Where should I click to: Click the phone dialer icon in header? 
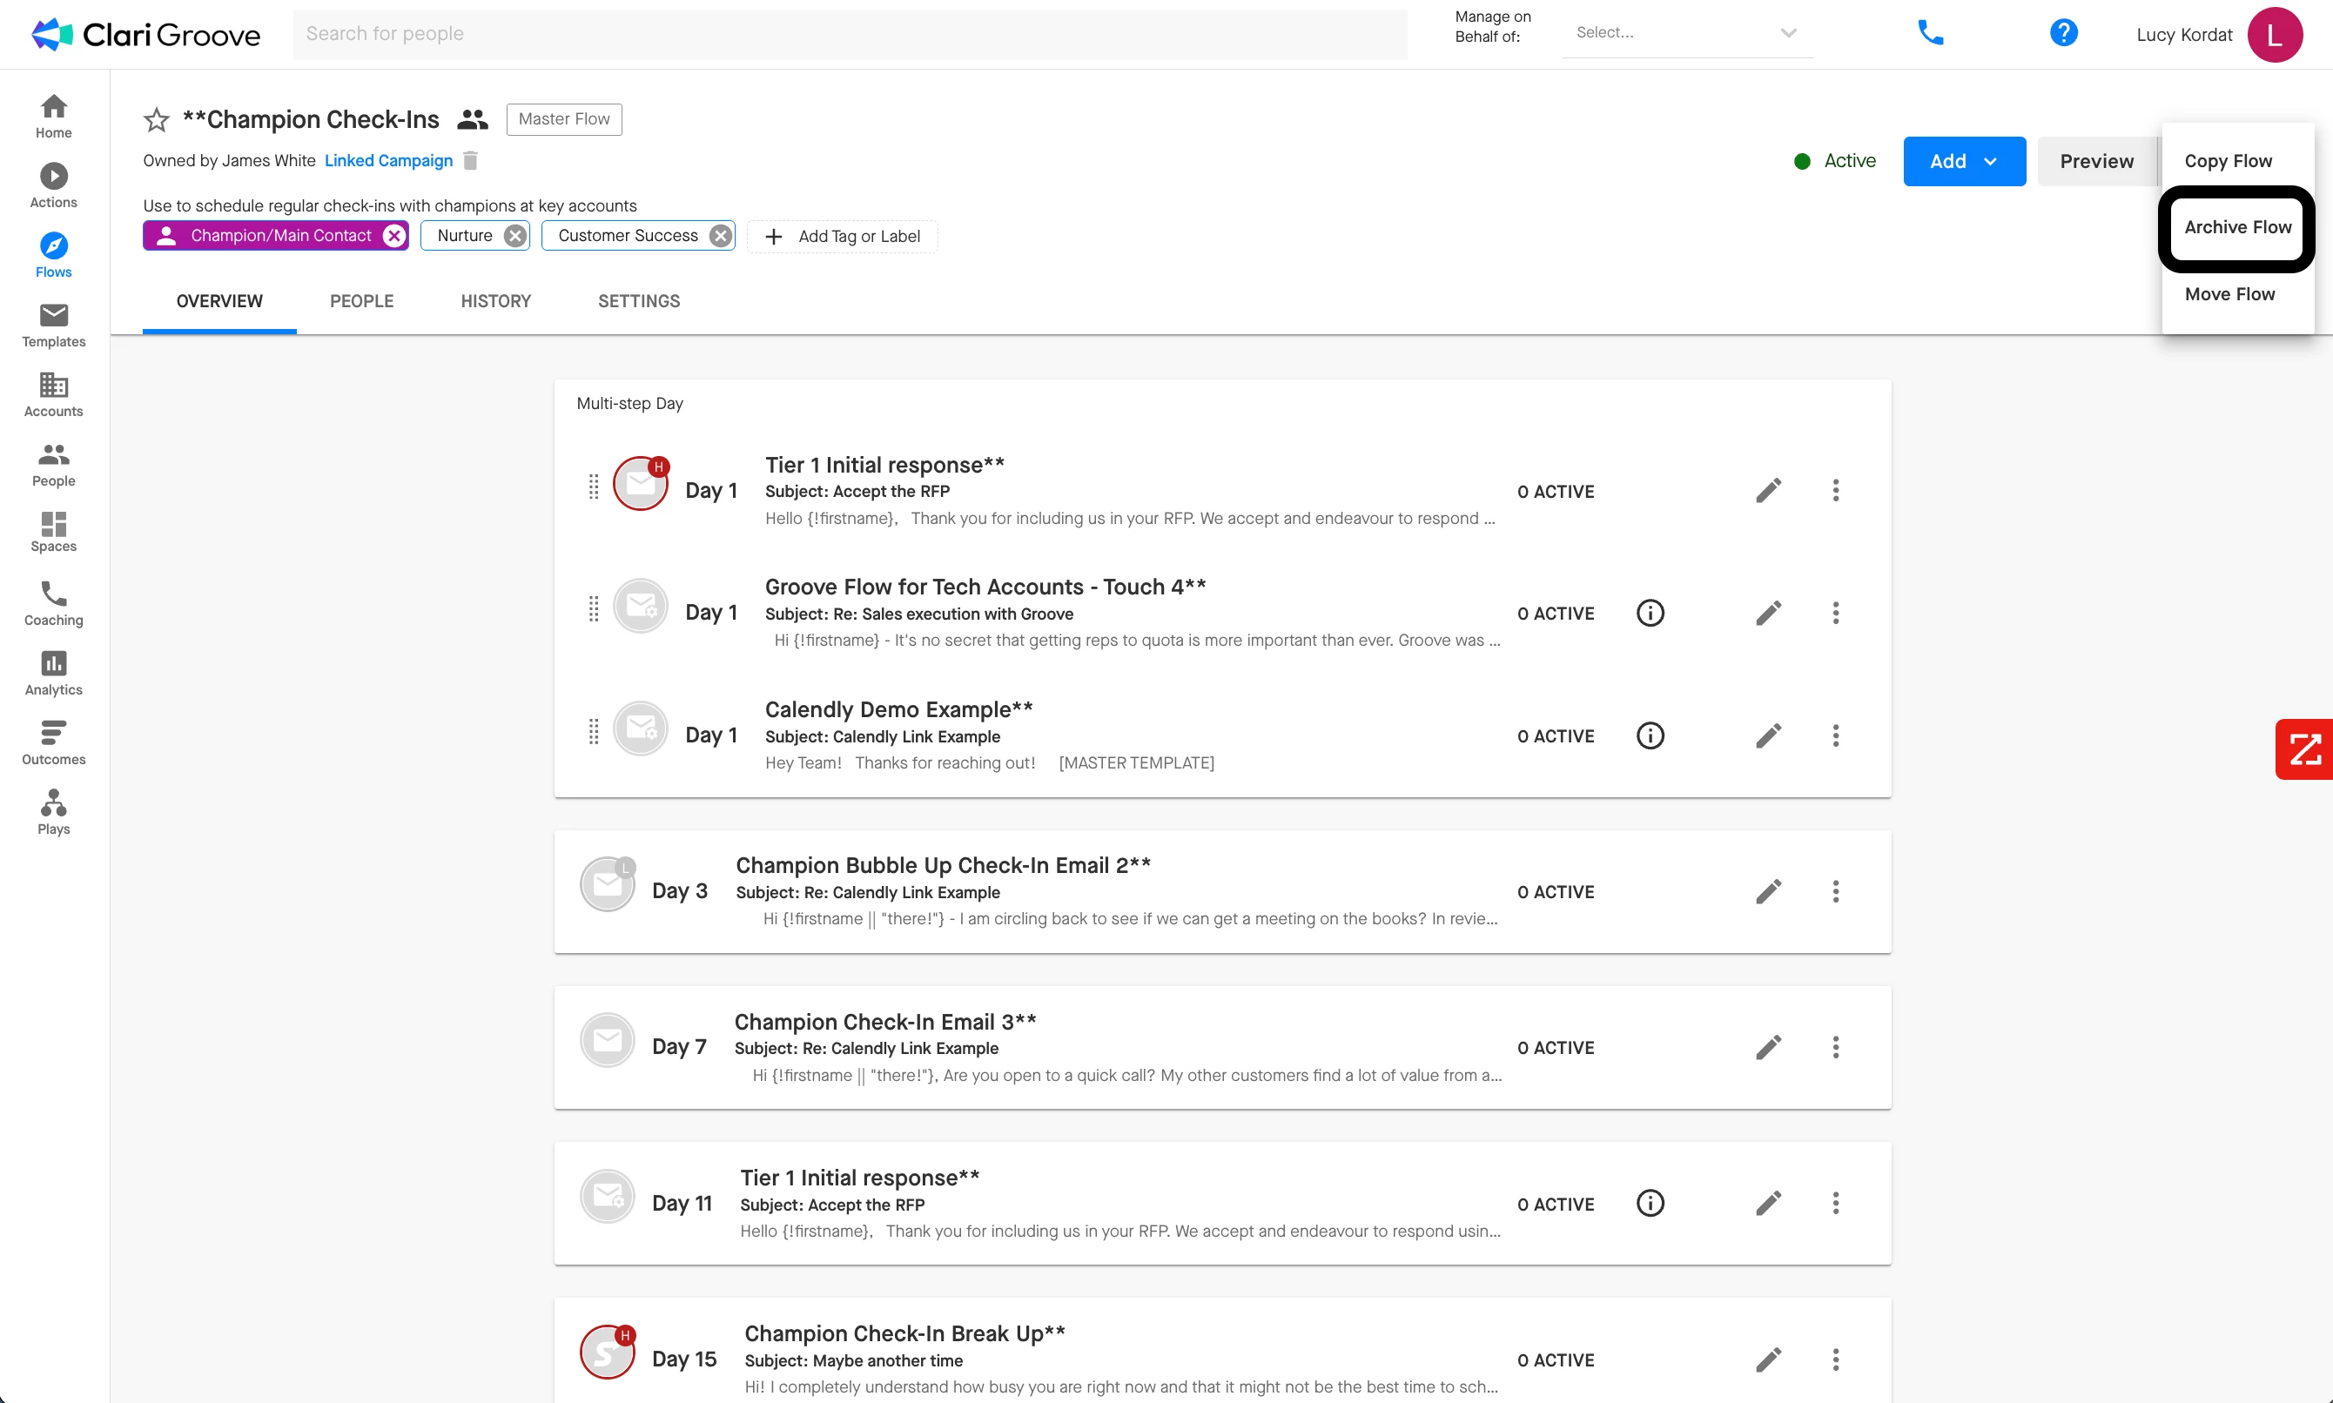pos(1929,33)
